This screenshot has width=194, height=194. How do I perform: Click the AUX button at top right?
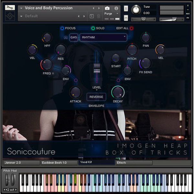(x=188, y=14)
